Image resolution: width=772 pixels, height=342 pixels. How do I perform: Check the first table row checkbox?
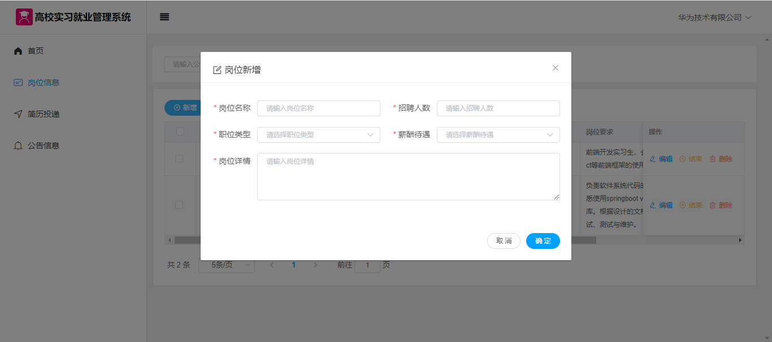(x=179, y=159)
